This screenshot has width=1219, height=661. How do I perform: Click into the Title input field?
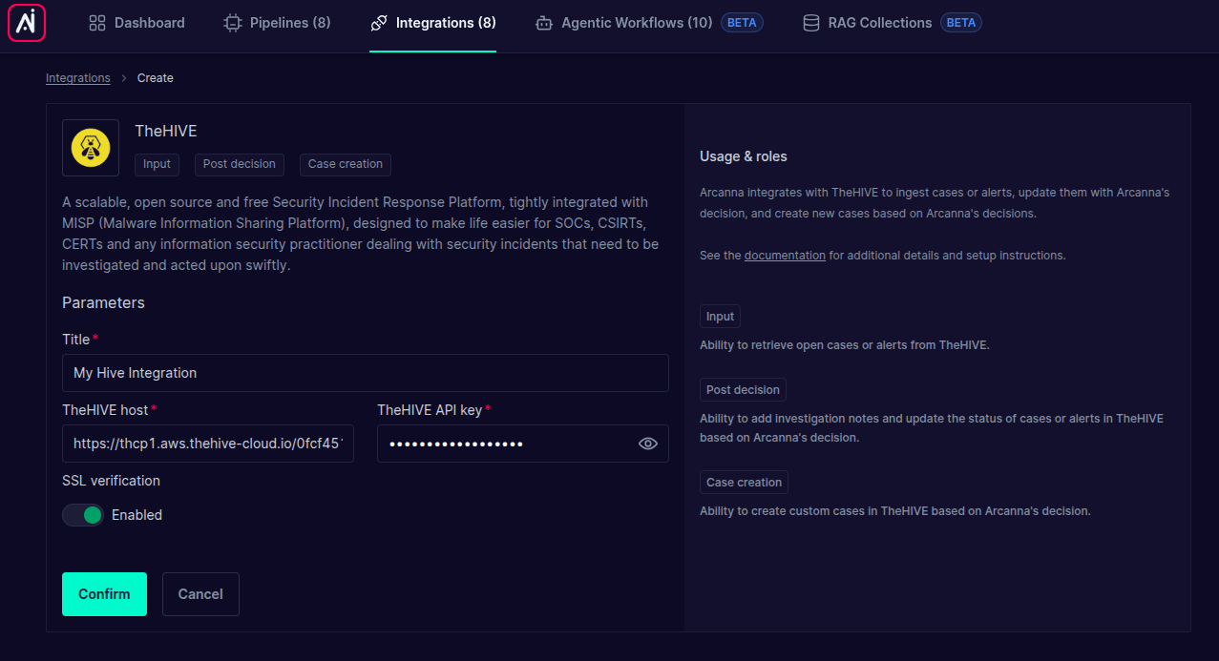pyautogui.click(x=366, y=373)
